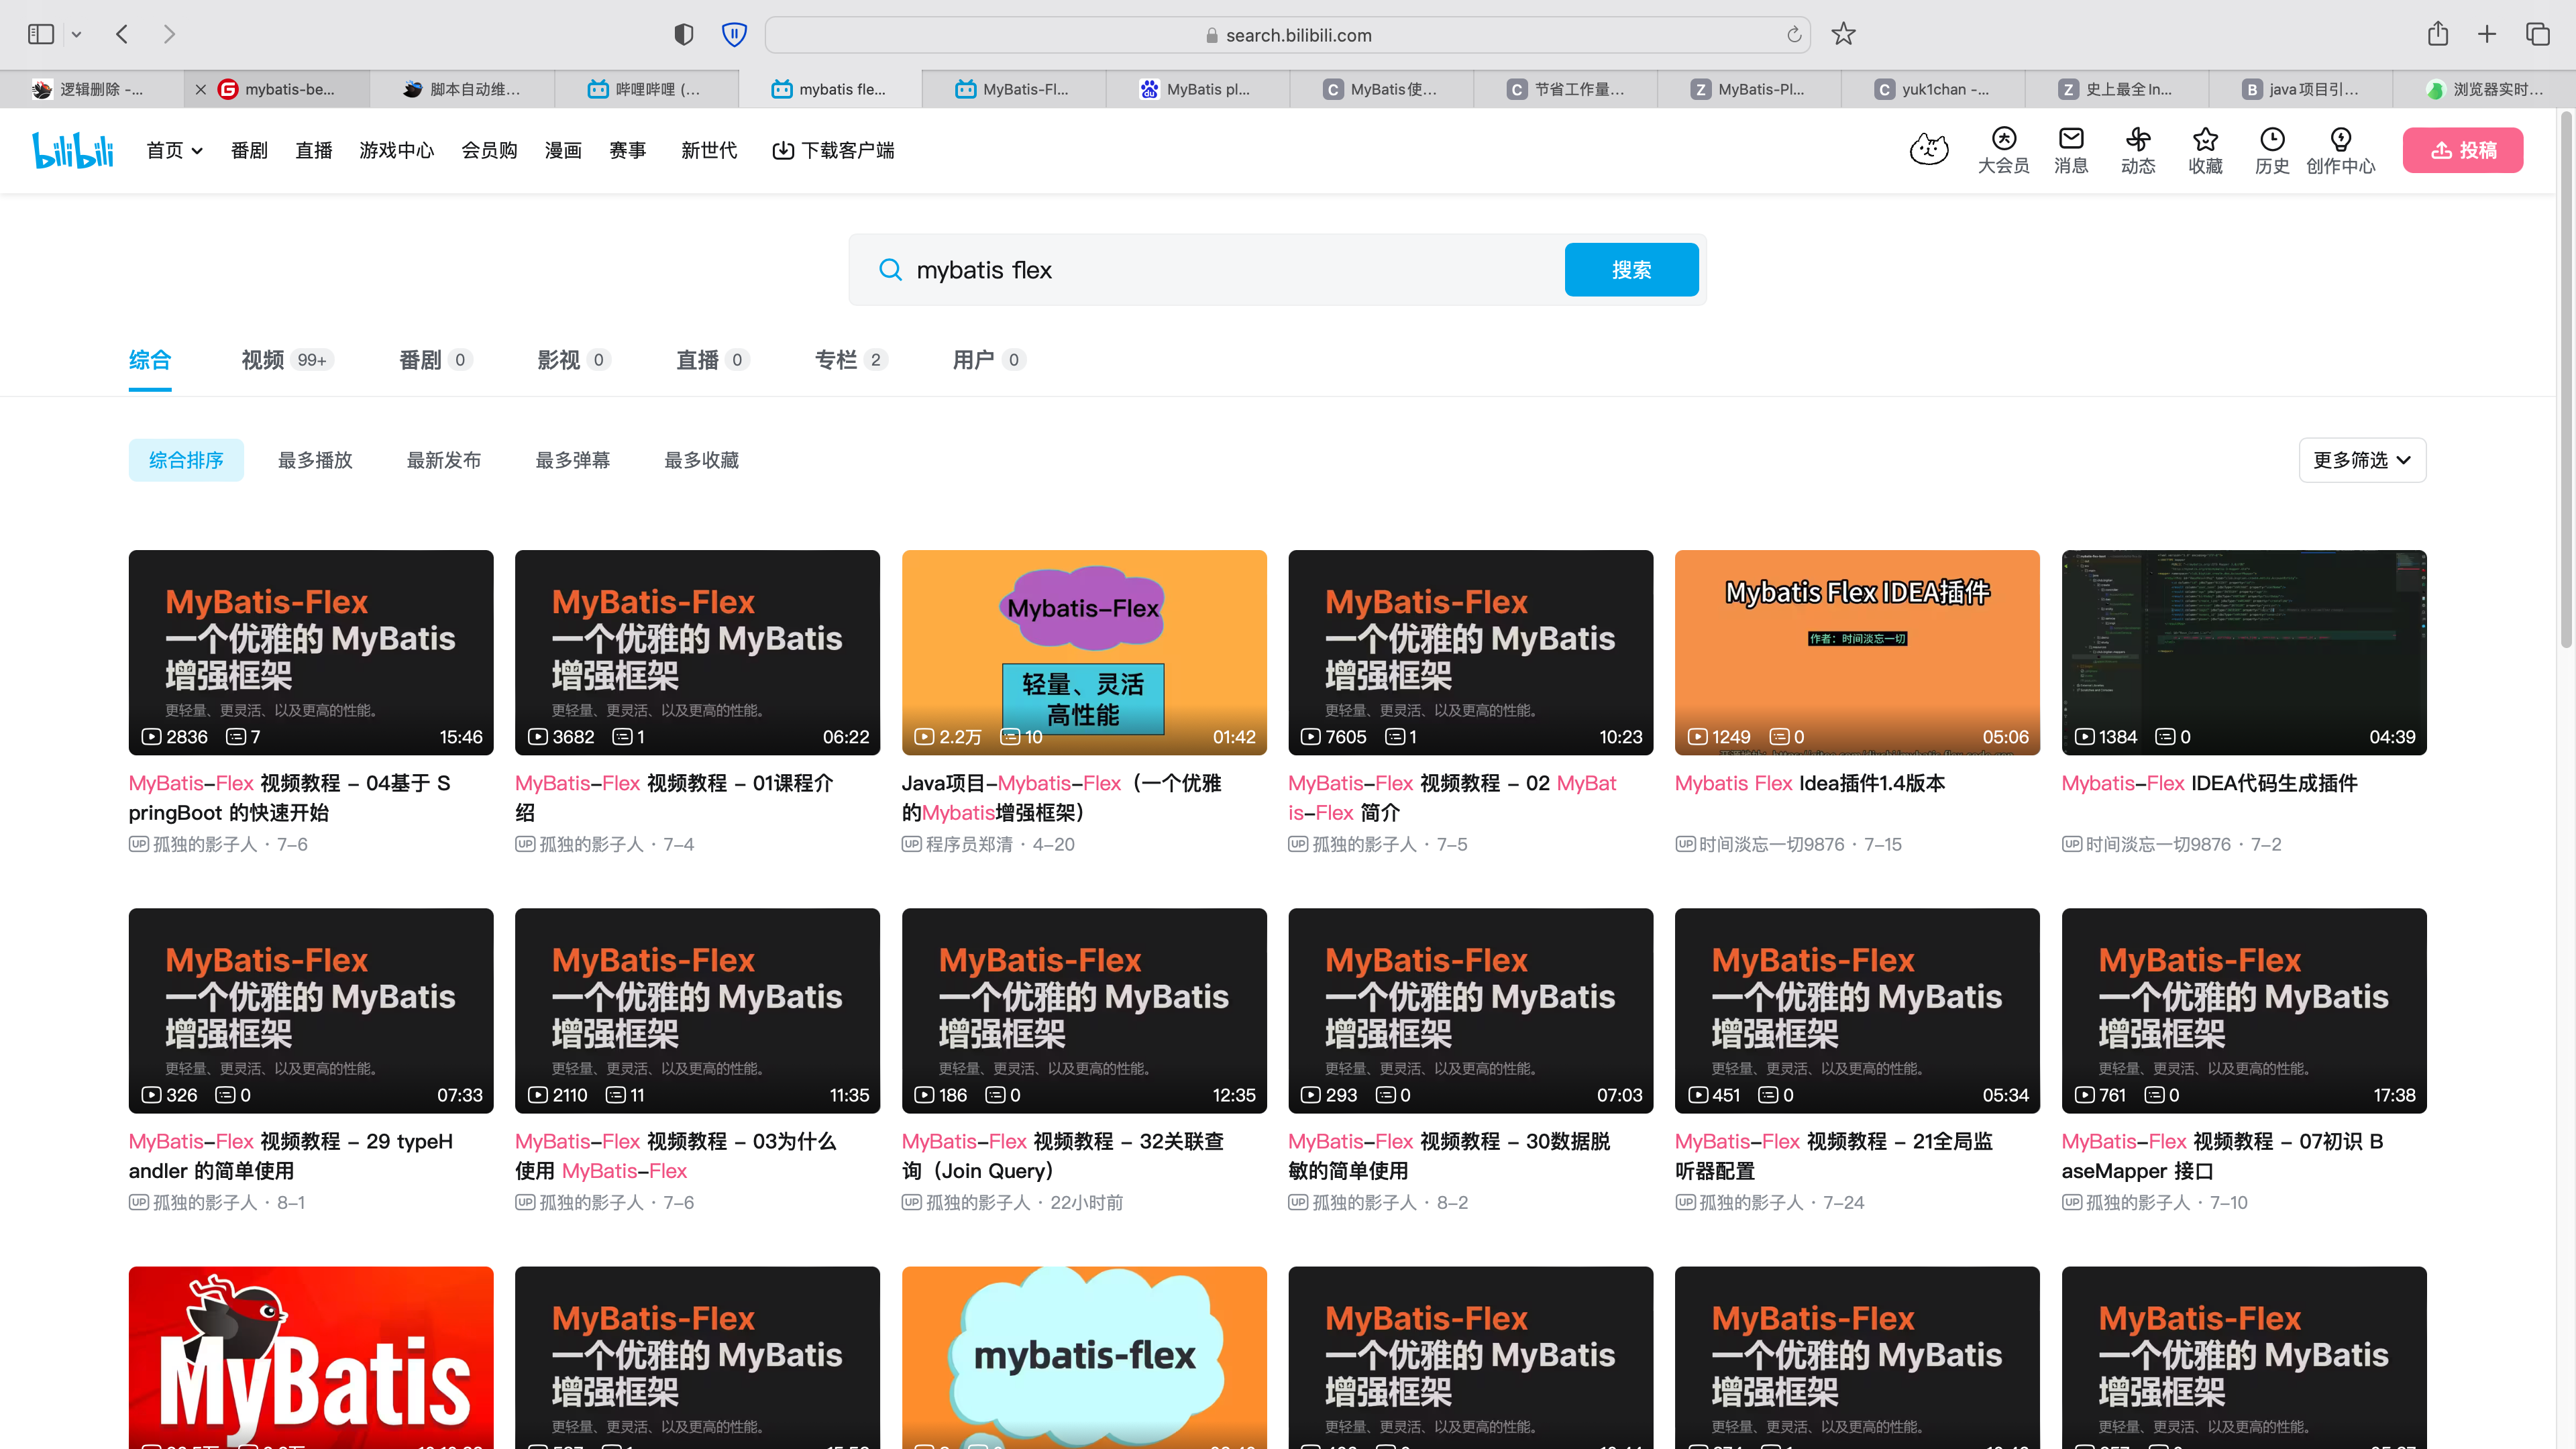Screen dimensions: 2576x1449
Task: Click the bilibili logo
Action: (x=73, y=150)
